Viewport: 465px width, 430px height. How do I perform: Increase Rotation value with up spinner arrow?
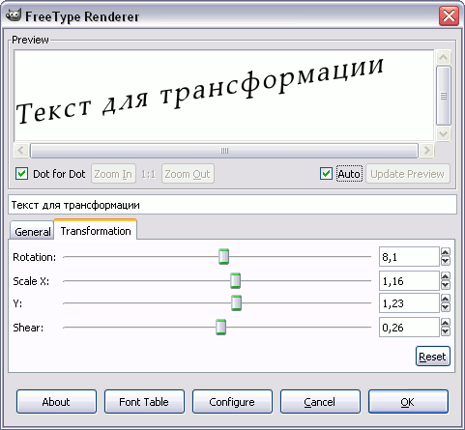coord(446,252)
